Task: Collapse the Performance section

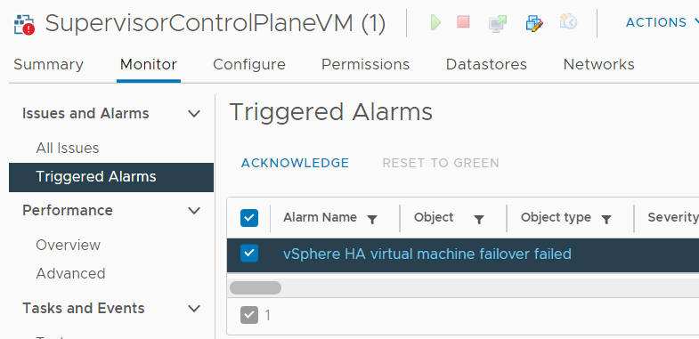Action: (194, 210)
